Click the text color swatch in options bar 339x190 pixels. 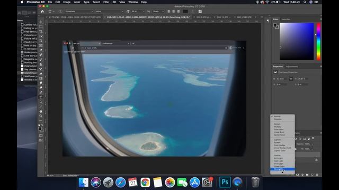[185, 12]
